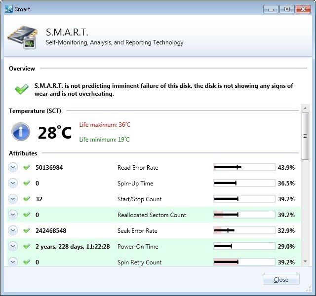Click the Seek Error Rate 32.9% bar
The width and height of the screenshot is (316, 296).
click(244, 230)
